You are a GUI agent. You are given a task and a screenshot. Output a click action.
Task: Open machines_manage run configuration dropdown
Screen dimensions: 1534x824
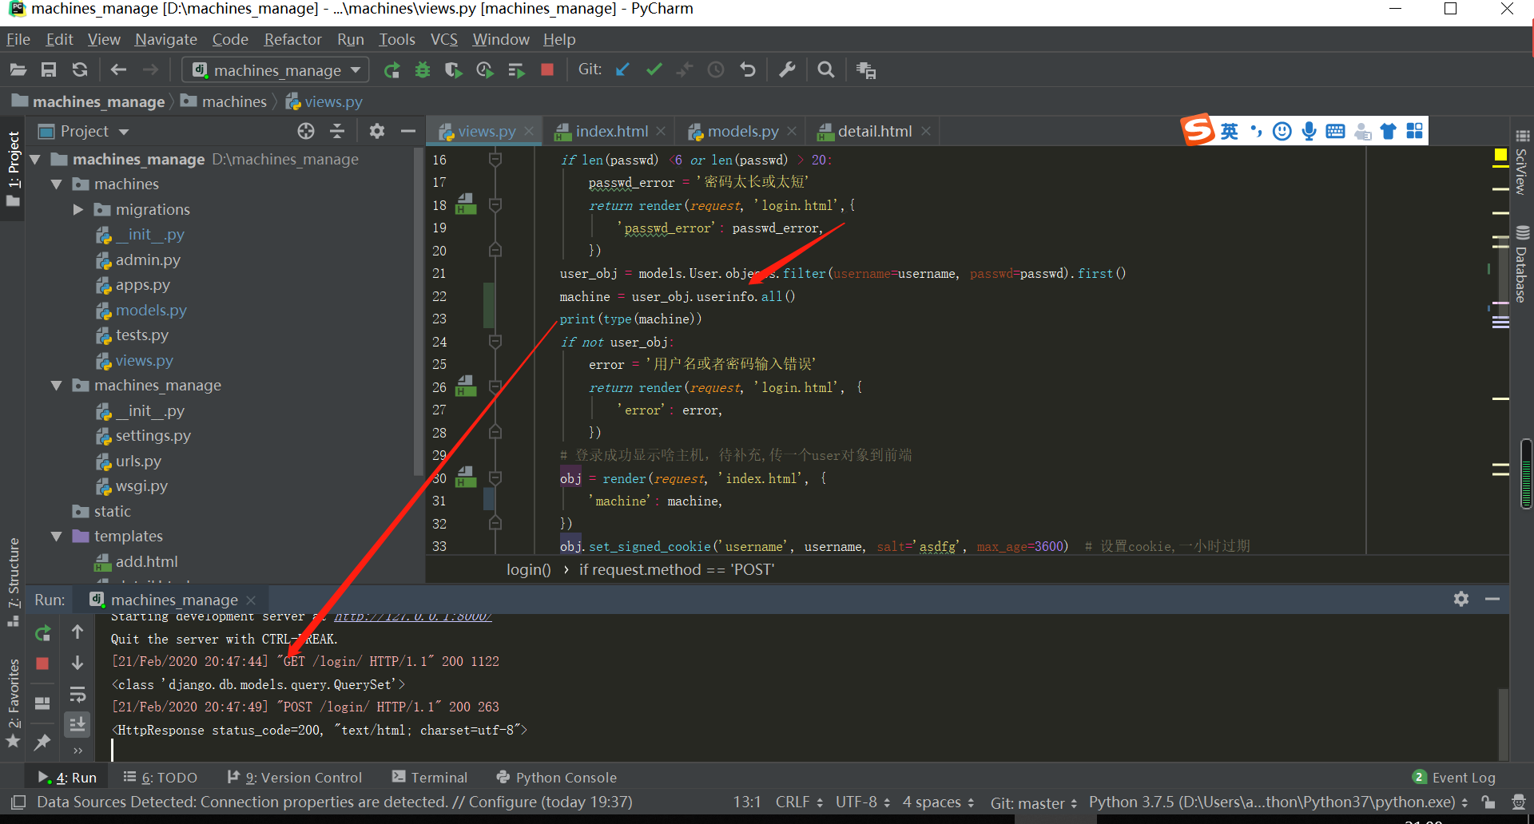pyautogui.click(x=276, y=70)
